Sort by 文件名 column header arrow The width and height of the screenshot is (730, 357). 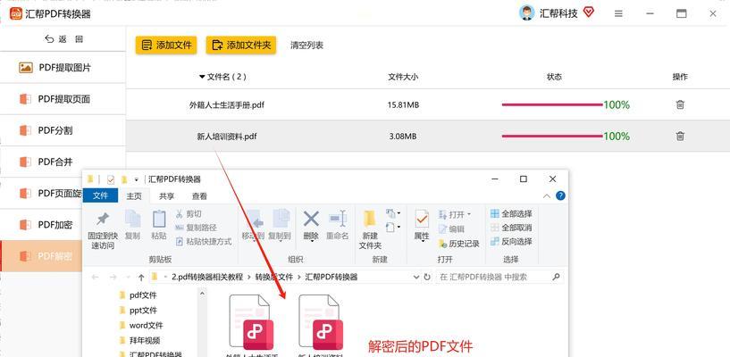pos(202,77)
